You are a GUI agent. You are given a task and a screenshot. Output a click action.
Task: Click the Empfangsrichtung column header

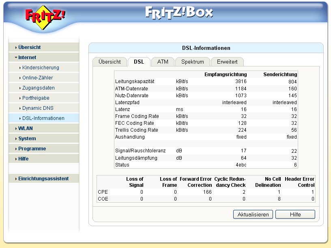pos(226,75)
